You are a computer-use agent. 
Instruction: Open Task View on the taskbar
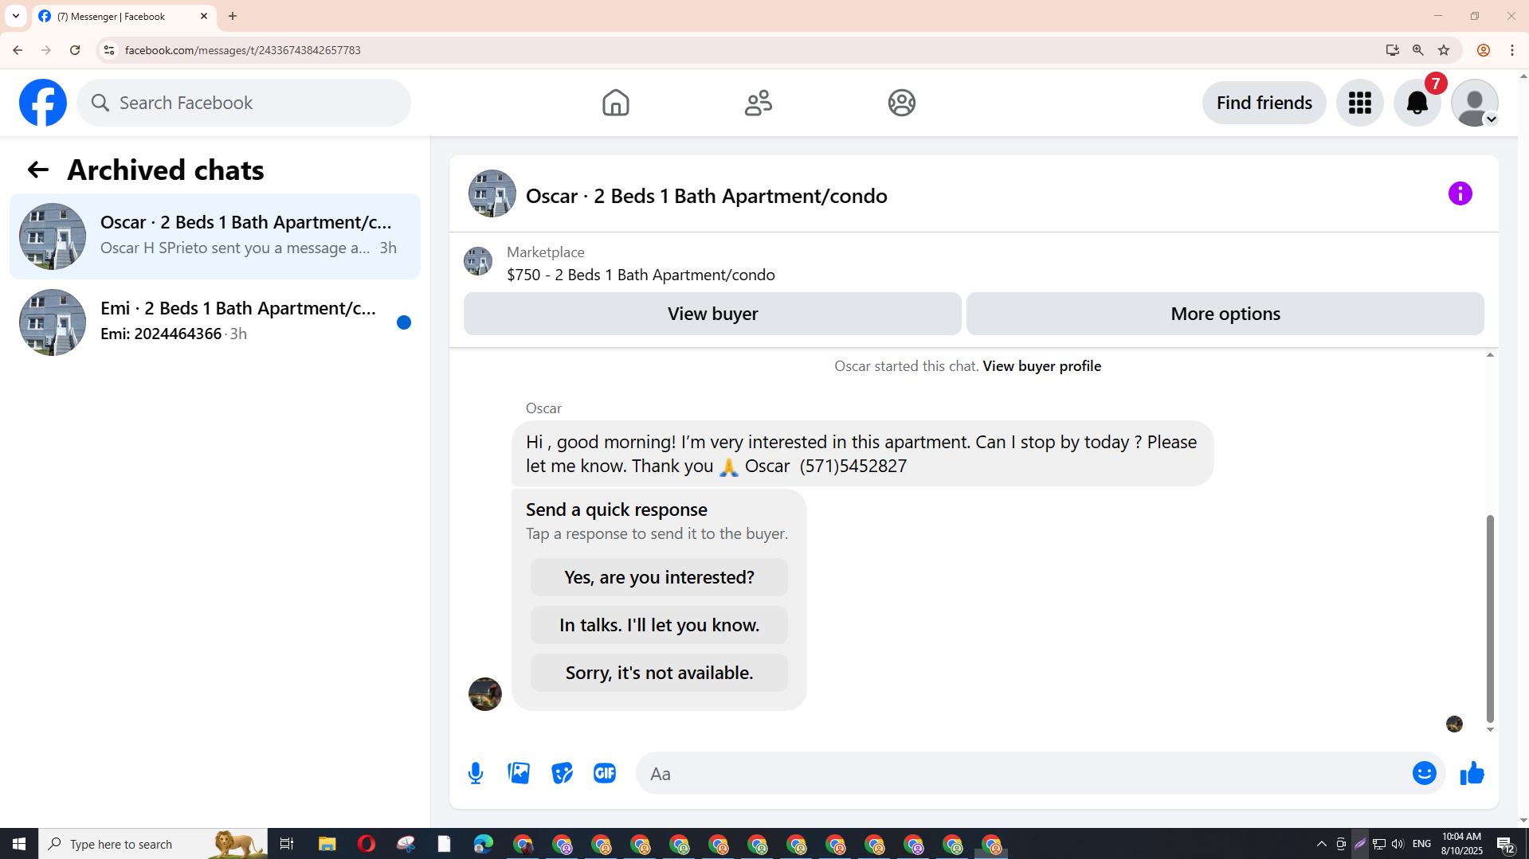[x=287, y=844]
